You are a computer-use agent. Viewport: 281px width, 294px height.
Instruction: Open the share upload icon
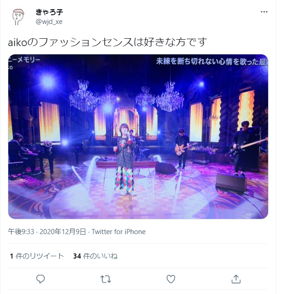(x=236, y=279)
